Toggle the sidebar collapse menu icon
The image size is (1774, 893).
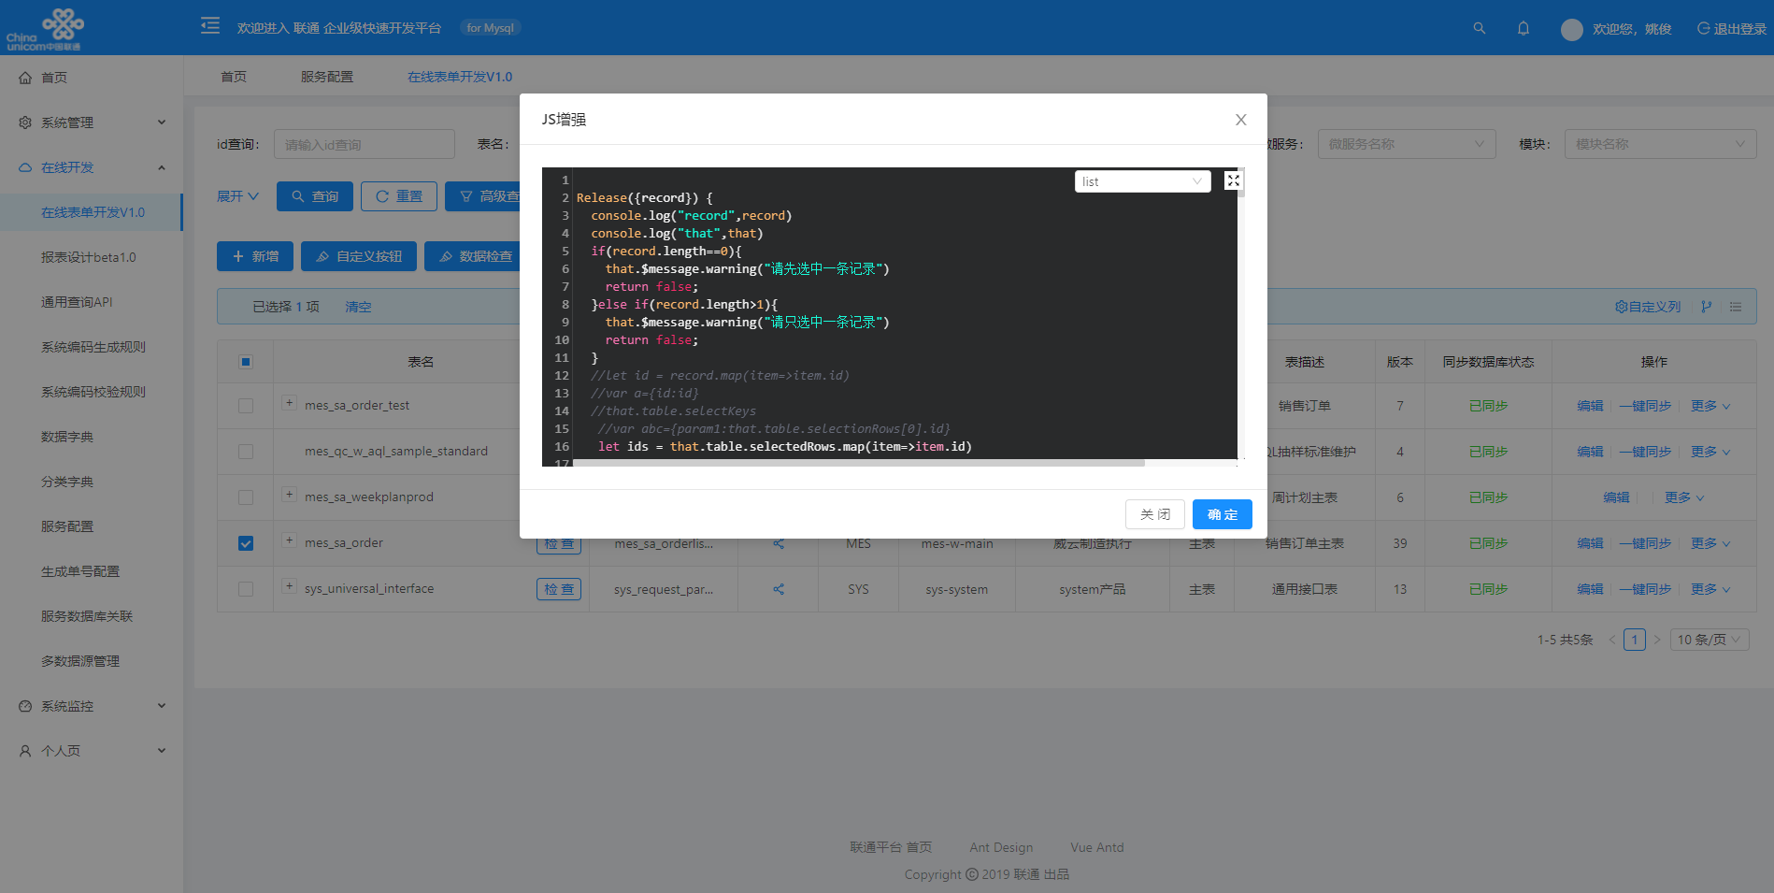210,25
